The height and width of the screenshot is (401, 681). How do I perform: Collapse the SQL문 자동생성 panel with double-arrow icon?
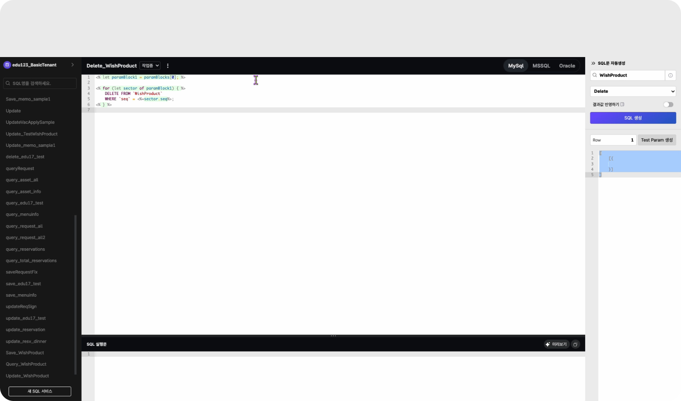point(593,63)
